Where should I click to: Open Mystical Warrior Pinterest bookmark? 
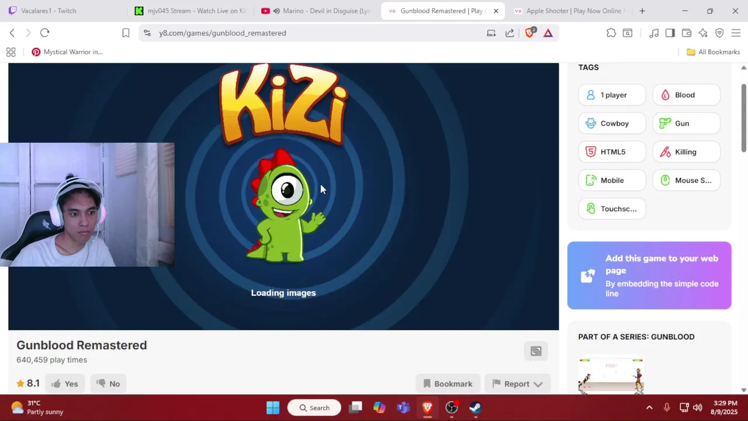(67, 52)
